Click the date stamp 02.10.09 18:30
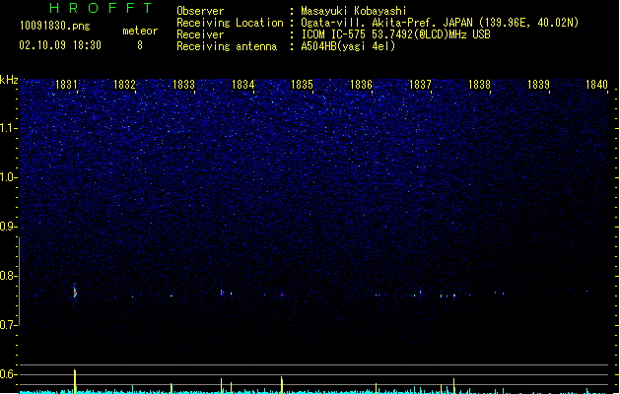Image resolution: width=620 pixels, height=394 pixels. [60, 45]
